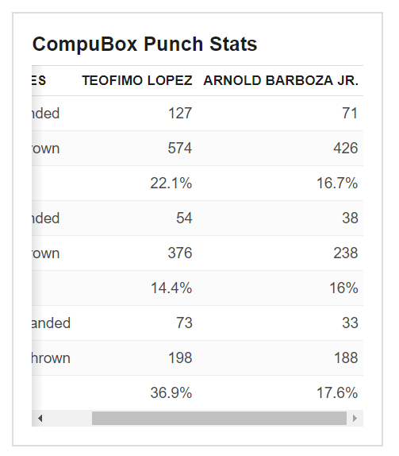This screenshot has width=399, height=456.
Task: Click the TEOFIMO LOPEZ column header
Action: click(x=137, y=80)
